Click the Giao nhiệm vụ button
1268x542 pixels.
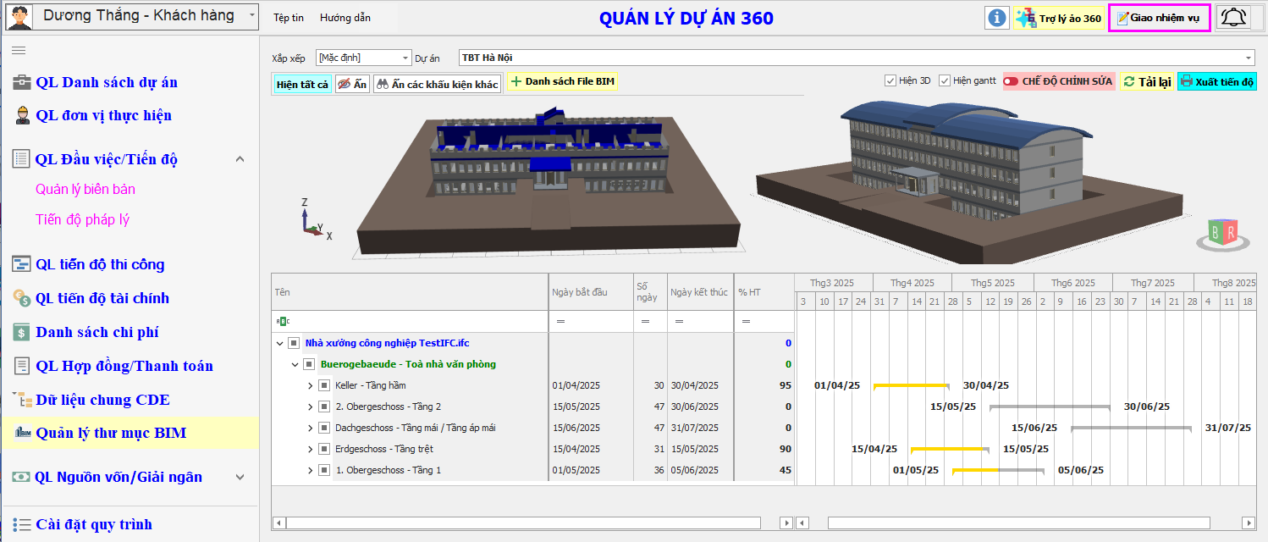coord(1158,18)
